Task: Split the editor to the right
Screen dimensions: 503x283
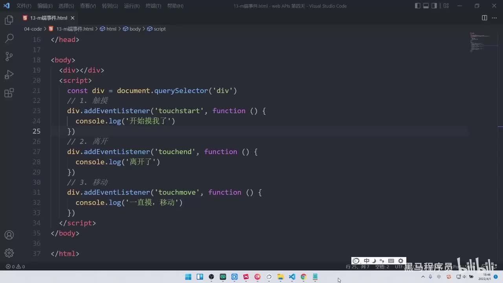Action: [x=485, y=18]
